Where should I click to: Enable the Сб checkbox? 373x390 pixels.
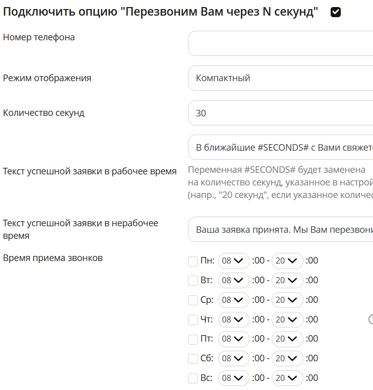point(193,359)
